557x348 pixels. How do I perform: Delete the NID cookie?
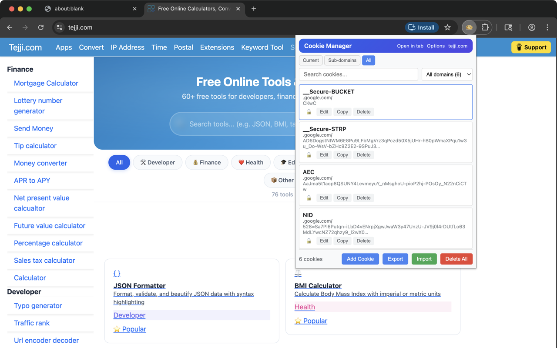(364, 241)
